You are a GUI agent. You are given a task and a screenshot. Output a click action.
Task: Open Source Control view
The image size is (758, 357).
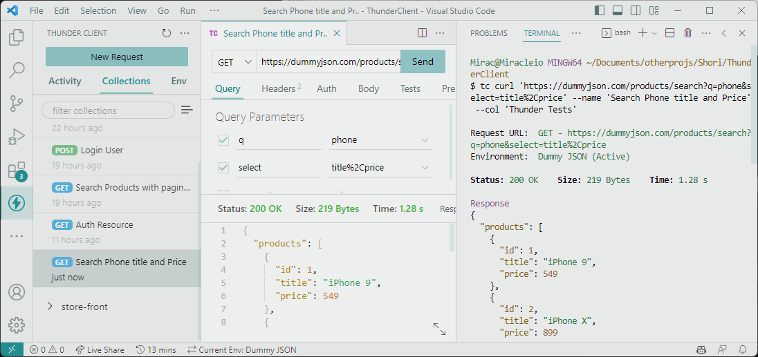pos(17,104)
